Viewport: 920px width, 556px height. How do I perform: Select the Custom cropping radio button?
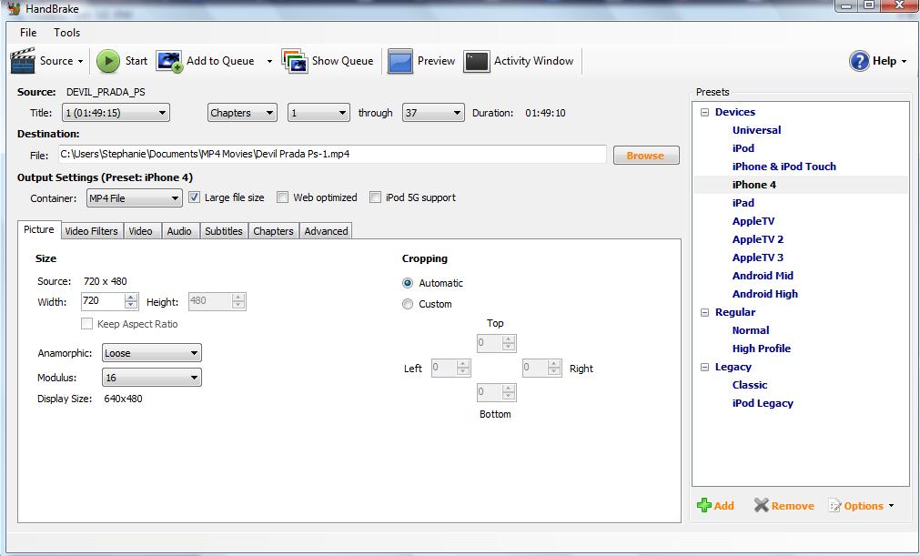click(x=407, y=304)
